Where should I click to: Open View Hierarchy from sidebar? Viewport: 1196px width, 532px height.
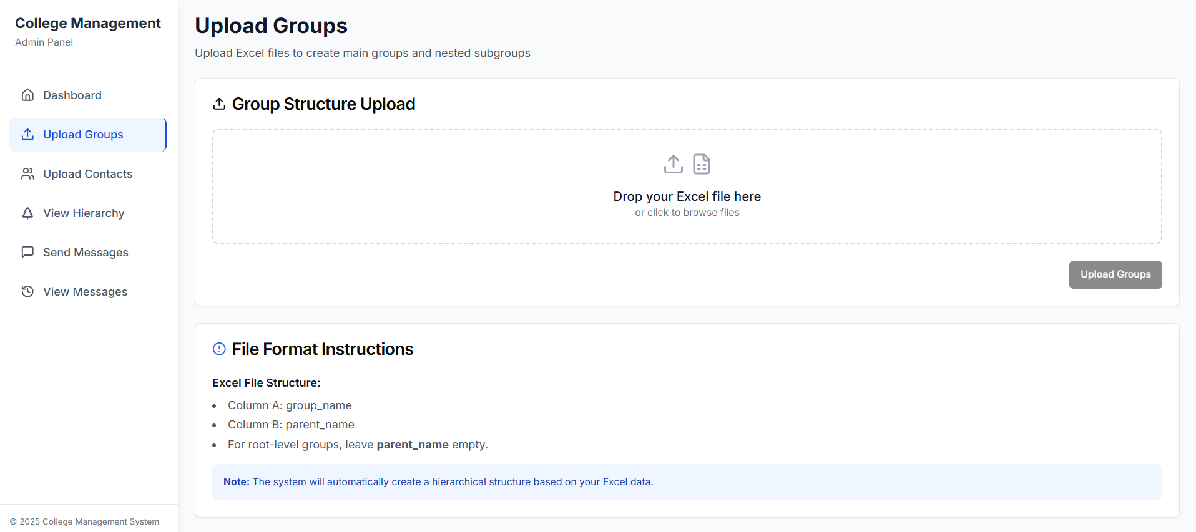coord(88,213)
